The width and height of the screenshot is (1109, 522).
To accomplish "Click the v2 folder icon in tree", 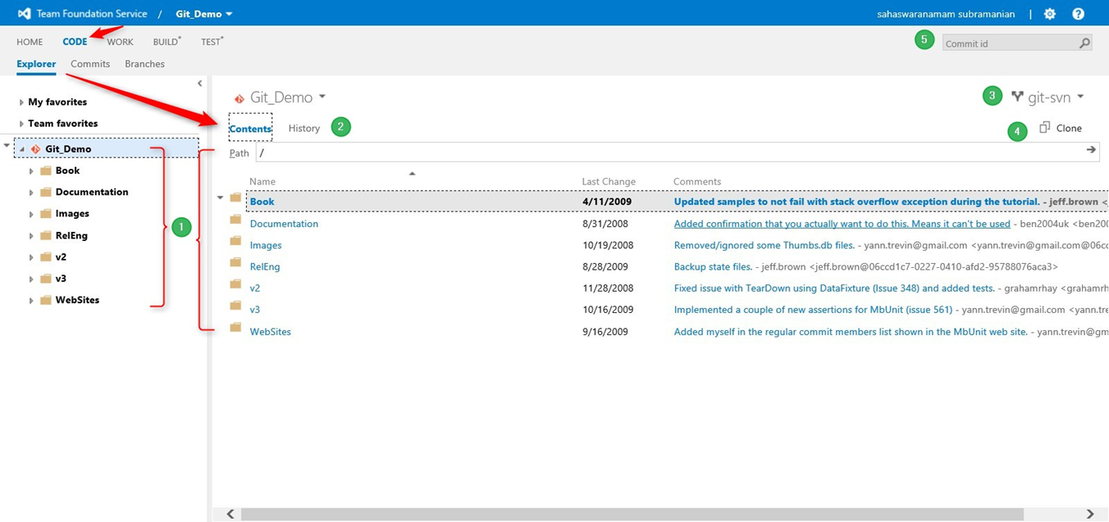I will [x=46, y=256].
